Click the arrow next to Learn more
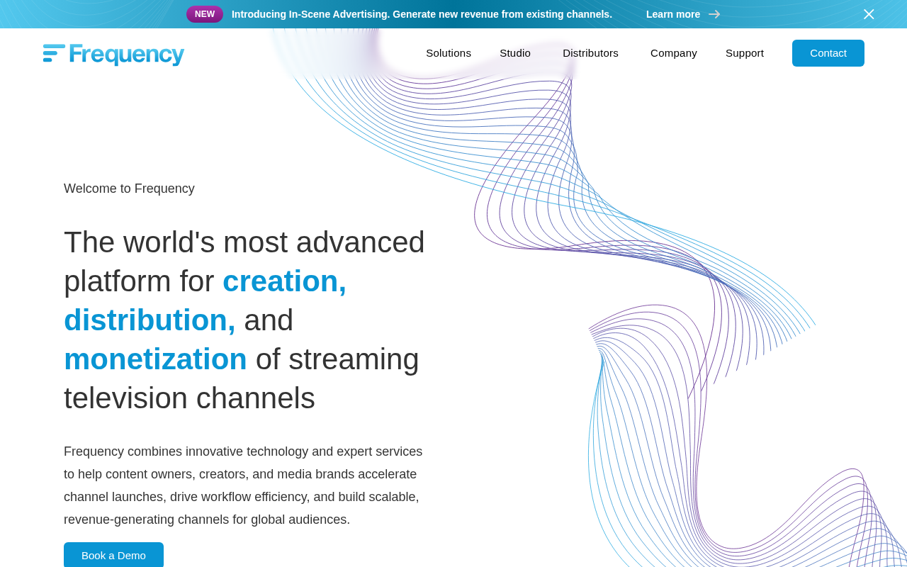Screen dimensions: 907x567 (714, 14)
